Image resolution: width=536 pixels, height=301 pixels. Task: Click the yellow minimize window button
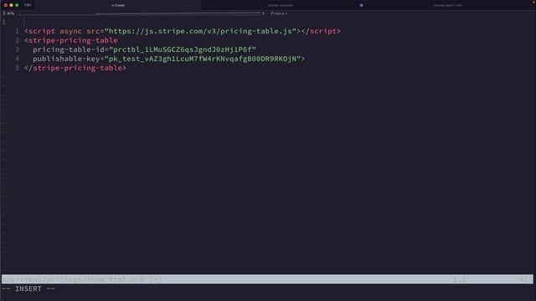click(11, 5)
